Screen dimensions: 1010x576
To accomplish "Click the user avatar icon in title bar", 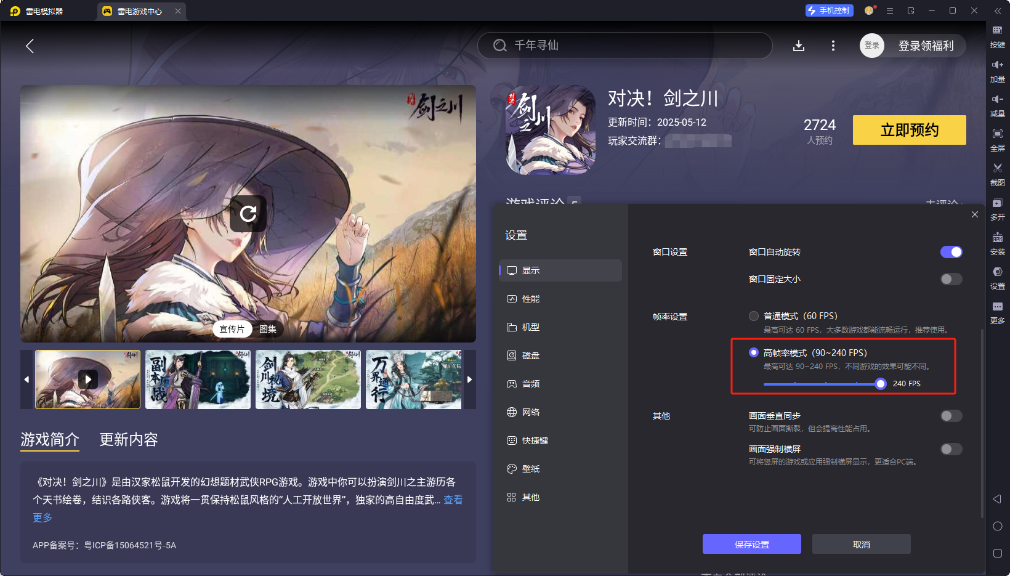I will [x=870, y=10].
